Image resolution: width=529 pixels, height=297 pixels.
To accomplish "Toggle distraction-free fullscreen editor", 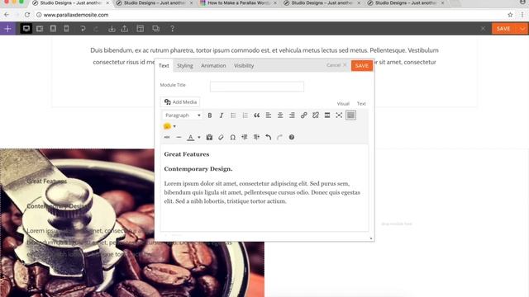I will (x=339, y=115).
